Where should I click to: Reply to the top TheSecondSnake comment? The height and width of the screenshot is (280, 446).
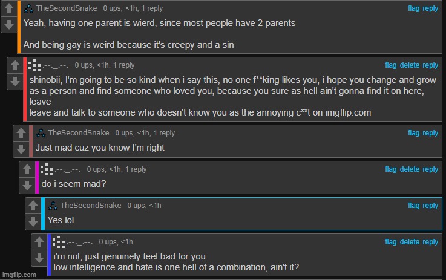coord(430,8)
